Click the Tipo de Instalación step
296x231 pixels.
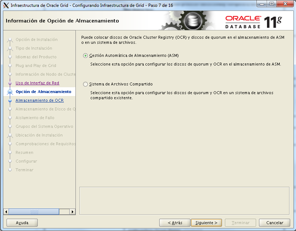(x=34, y=48)
